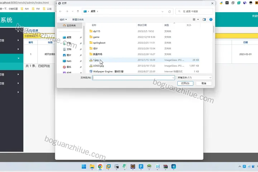Click the desktop icon in address bar
Screen dimensions: 258x172
[x=85, y=11]
